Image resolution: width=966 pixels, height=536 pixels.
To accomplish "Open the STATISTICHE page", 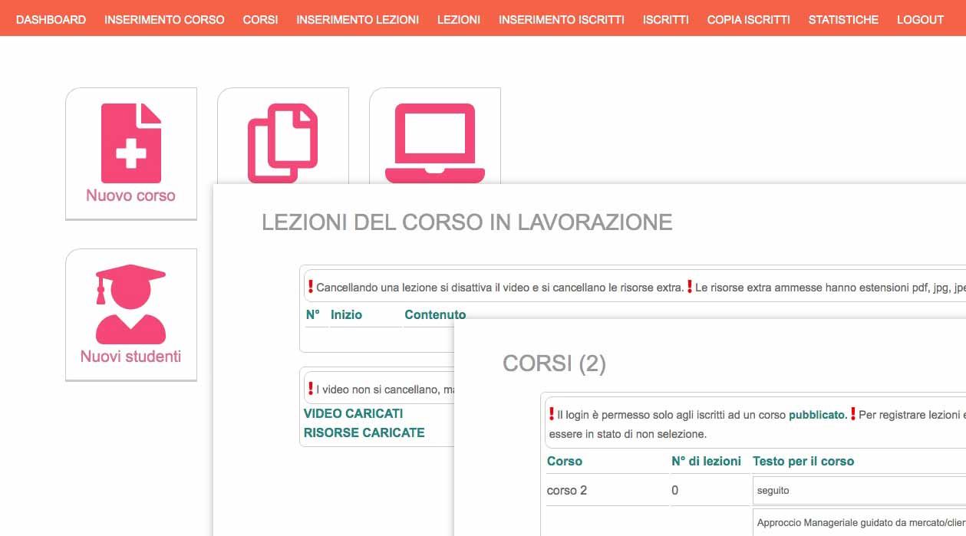I will pos(842,20).
